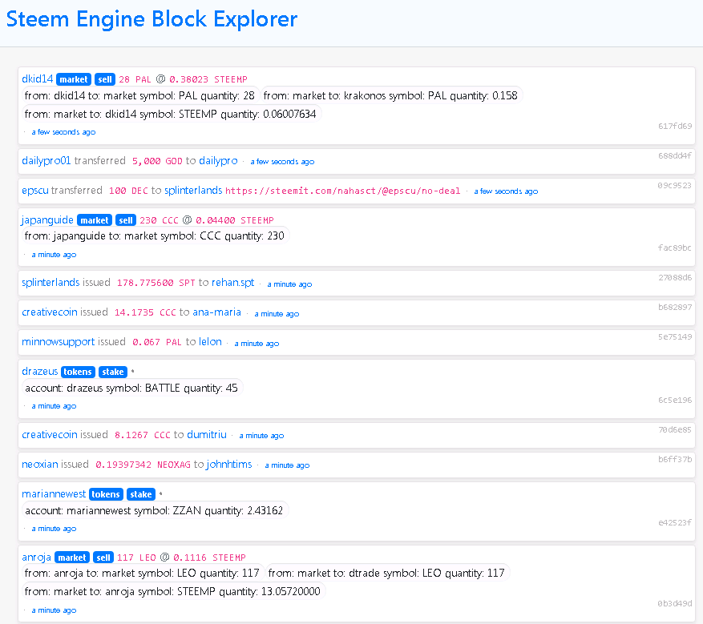Click the sell badge in dkid14 row
Viewport: 703px width, 624px height.
coord(105,79)
